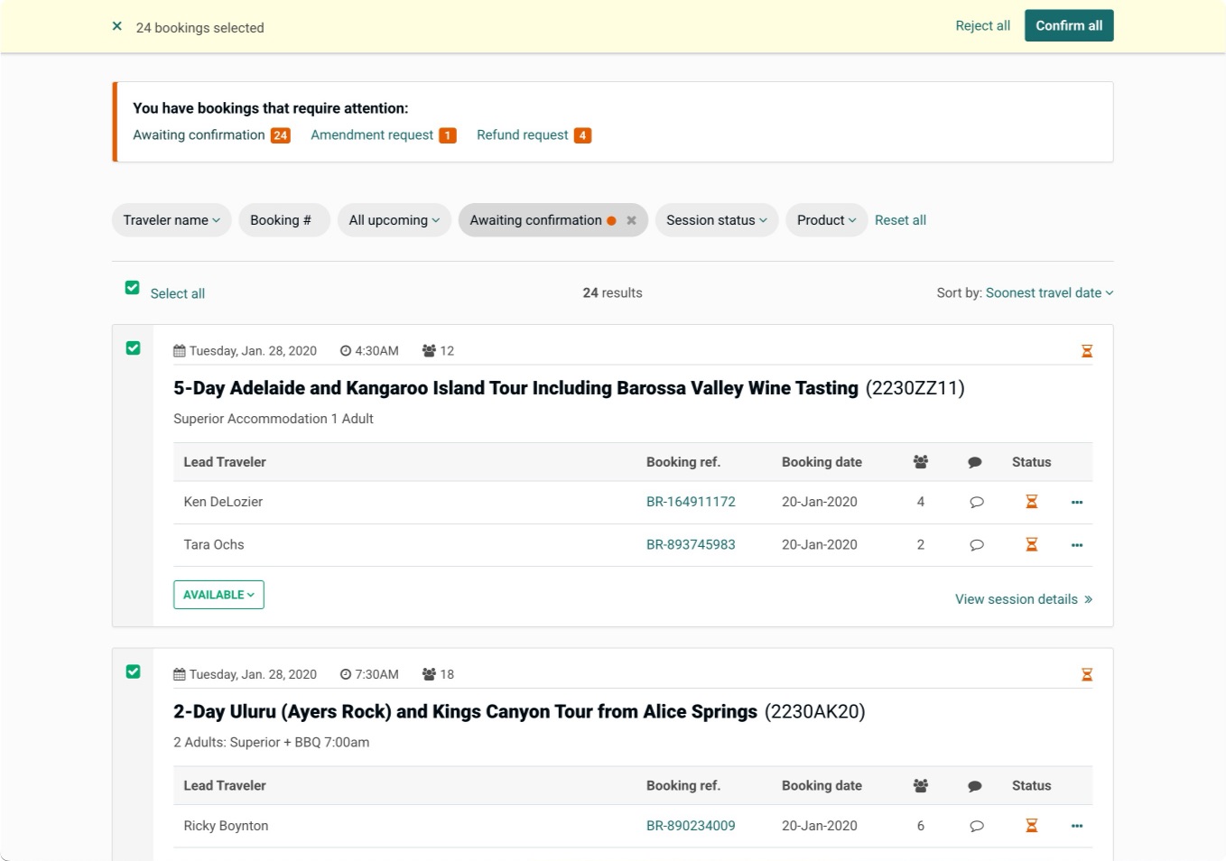The image size is (1226, 861).
Task: Dismiss the 24 bookings selected bar
Action: (116, 26)
